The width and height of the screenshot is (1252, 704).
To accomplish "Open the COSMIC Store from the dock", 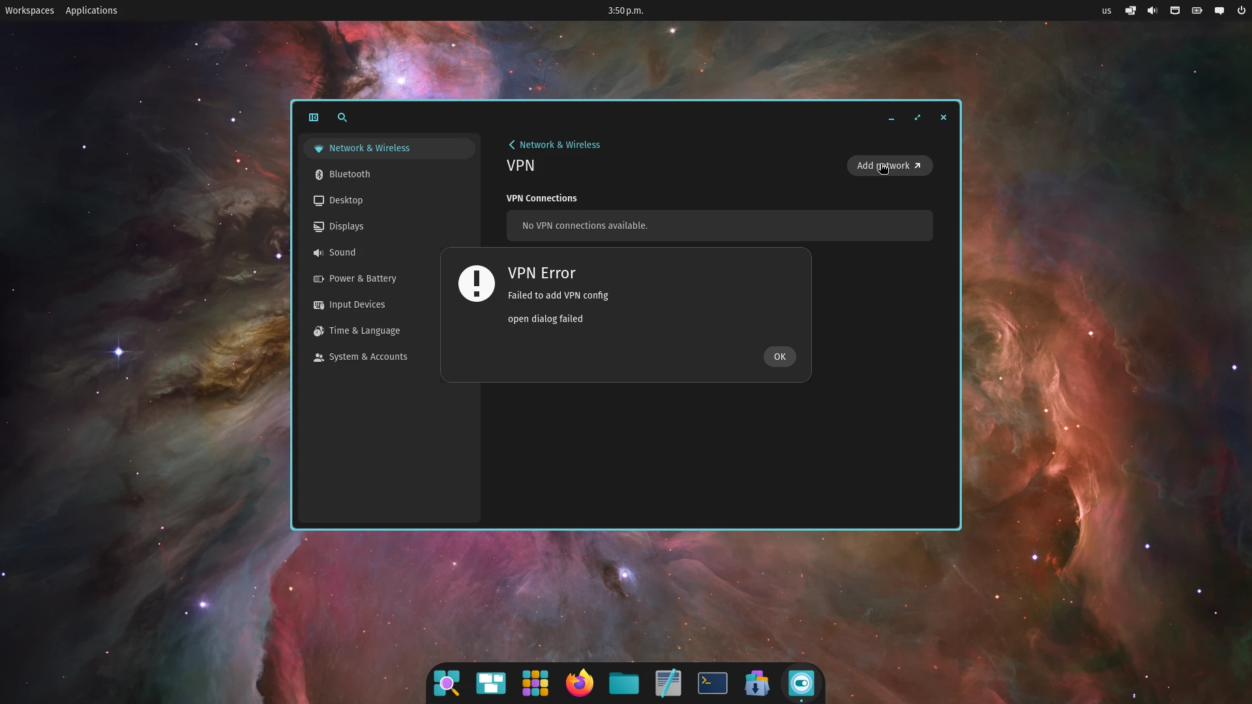I will (756, 682).
